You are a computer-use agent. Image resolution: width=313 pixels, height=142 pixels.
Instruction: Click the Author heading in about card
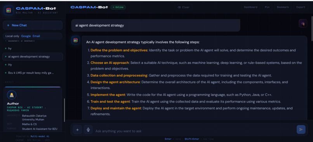tap(13, 104)
